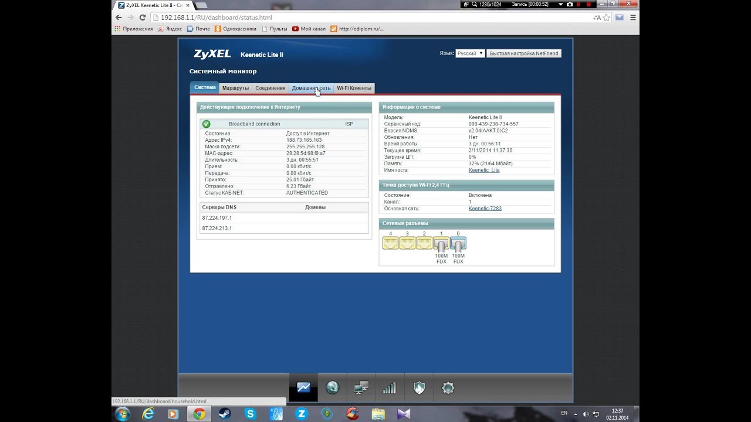751x422 pixels.
Task: Open Skype from the taskbar
Action: (x=251, y=414)
